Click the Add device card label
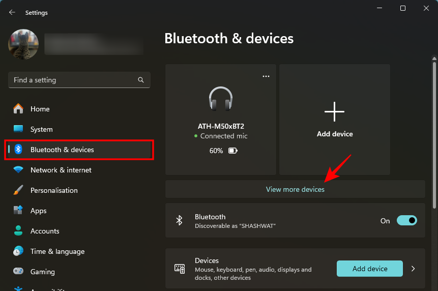The image size is (438, 291). [x=335, y=134]
